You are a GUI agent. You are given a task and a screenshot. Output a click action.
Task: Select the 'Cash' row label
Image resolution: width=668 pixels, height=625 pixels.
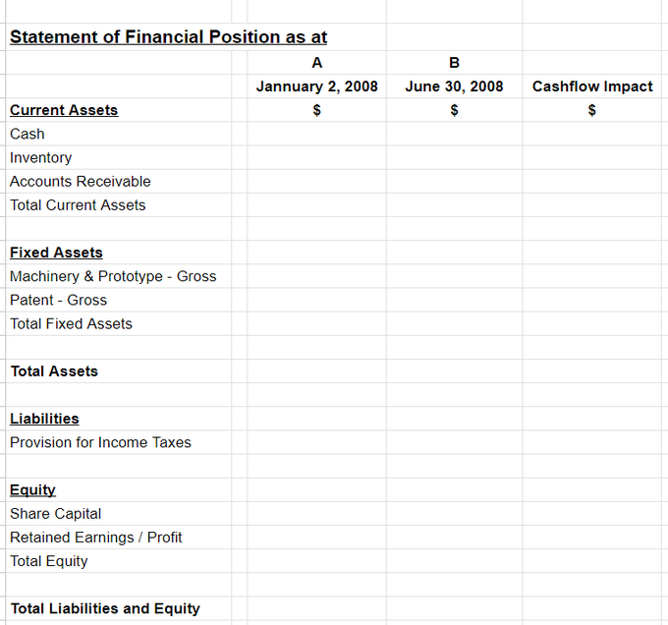[28, 134]
